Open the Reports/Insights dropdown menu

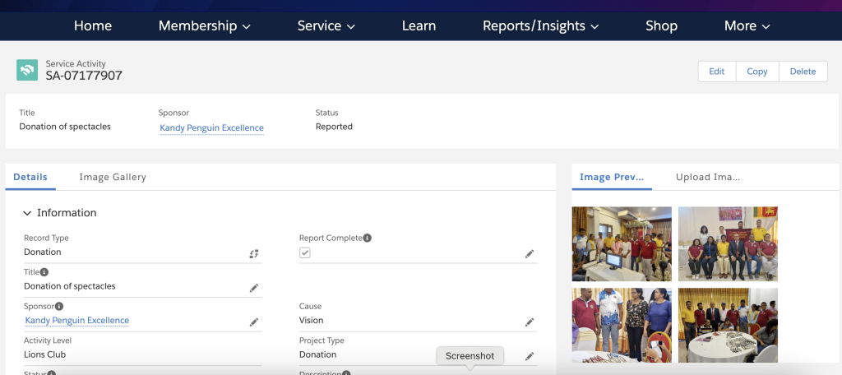click(540, 25)
